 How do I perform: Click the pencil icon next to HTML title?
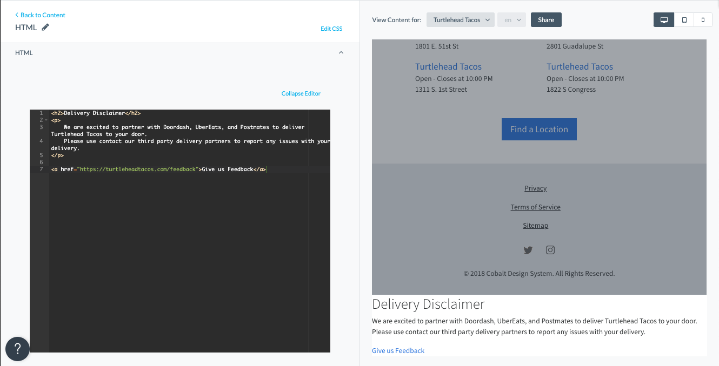(x=45, y=27)
